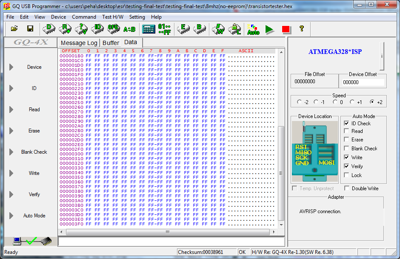Click the chip ID toolbar icon
This screenshot has height=259, width=400.
[97, 29]
